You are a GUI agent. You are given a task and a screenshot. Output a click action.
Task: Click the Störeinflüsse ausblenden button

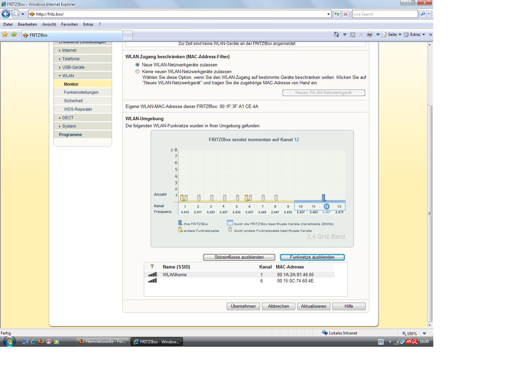[239, 257]
